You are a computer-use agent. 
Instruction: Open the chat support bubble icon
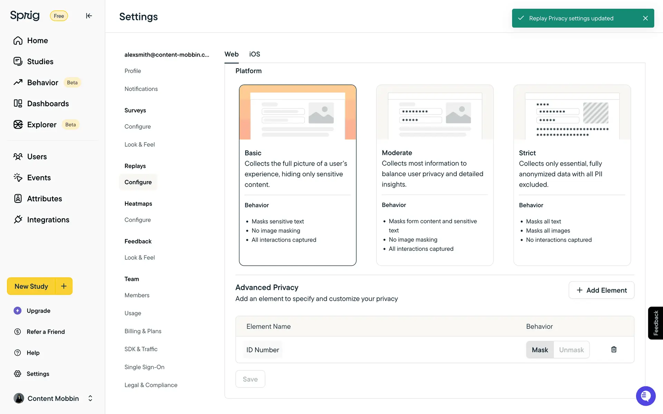[x=645, y=396]
